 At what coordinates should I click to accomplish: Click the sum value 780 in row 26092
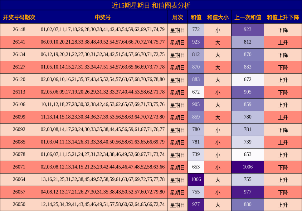(196, 130)
